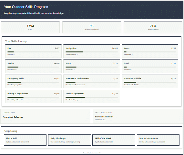Click the Shelter progress bar

tap(33, 67)
